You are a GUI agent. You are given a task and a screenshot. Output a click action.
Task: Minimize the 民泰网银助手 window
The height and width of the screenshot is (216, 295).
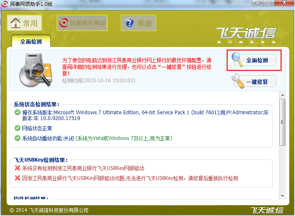click(258, 2)
